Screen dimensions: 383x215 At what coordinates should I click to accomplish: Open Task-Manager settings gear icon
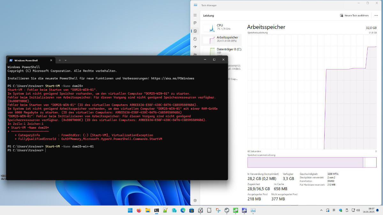[x=195, y=200]
